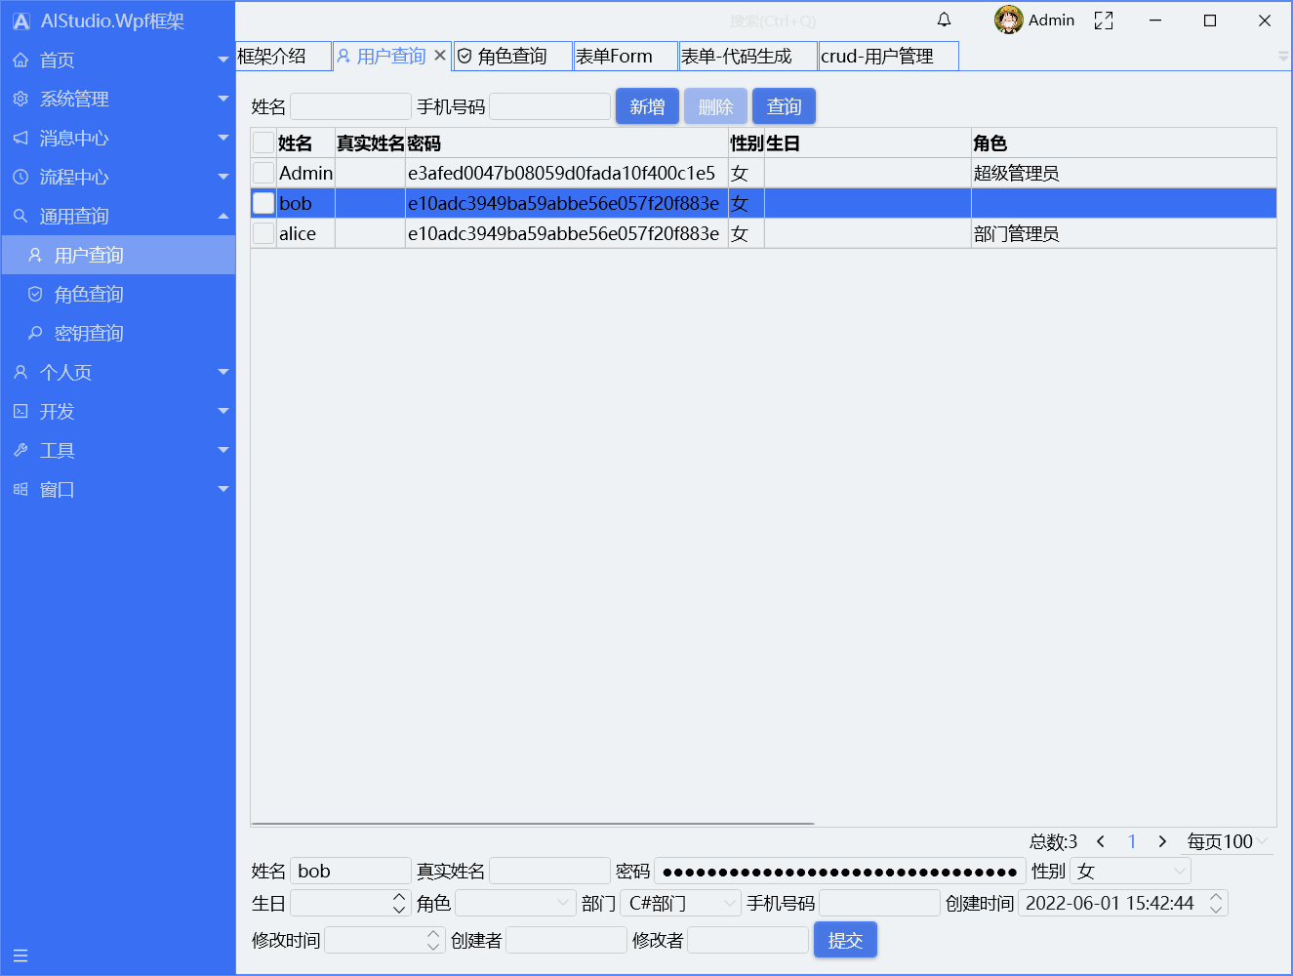Focus the 真实姓名 field in form
Screen dimensions: 1293x976
click(549, 871)
